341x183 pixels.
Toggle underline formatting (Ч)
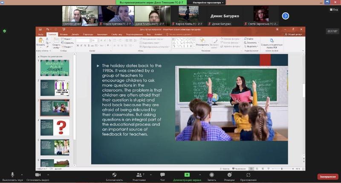85,45
